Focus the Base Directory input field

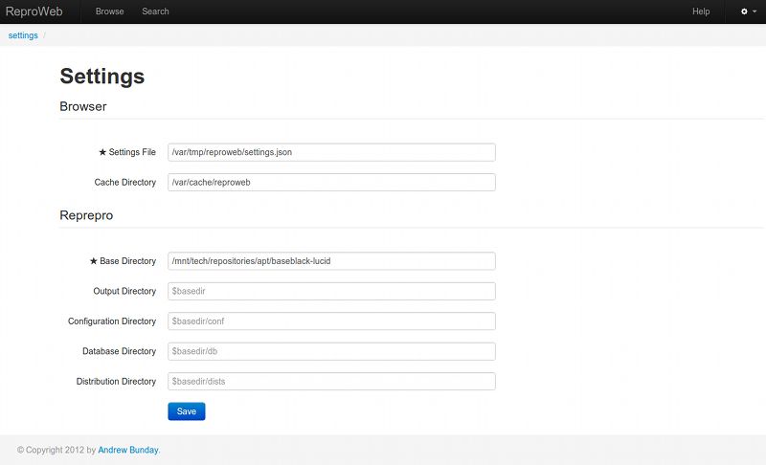coord(331,261)
